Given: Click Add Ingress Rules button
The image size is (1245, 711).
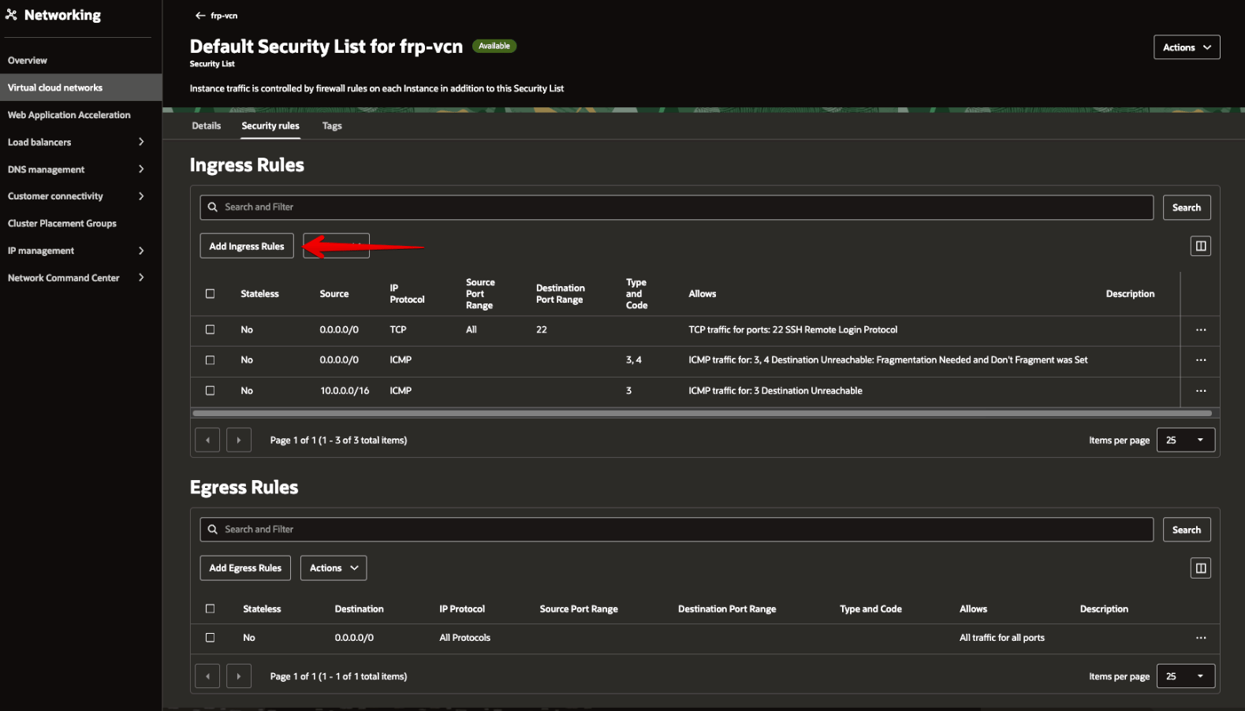Looking at the screenshot, I should click(247, 246).
